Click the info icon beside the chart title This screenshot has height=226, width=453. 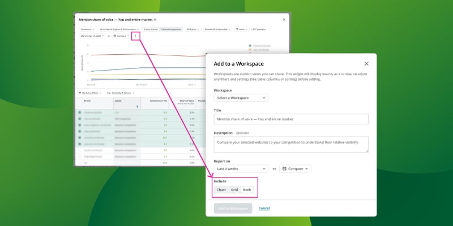(155, 20)
